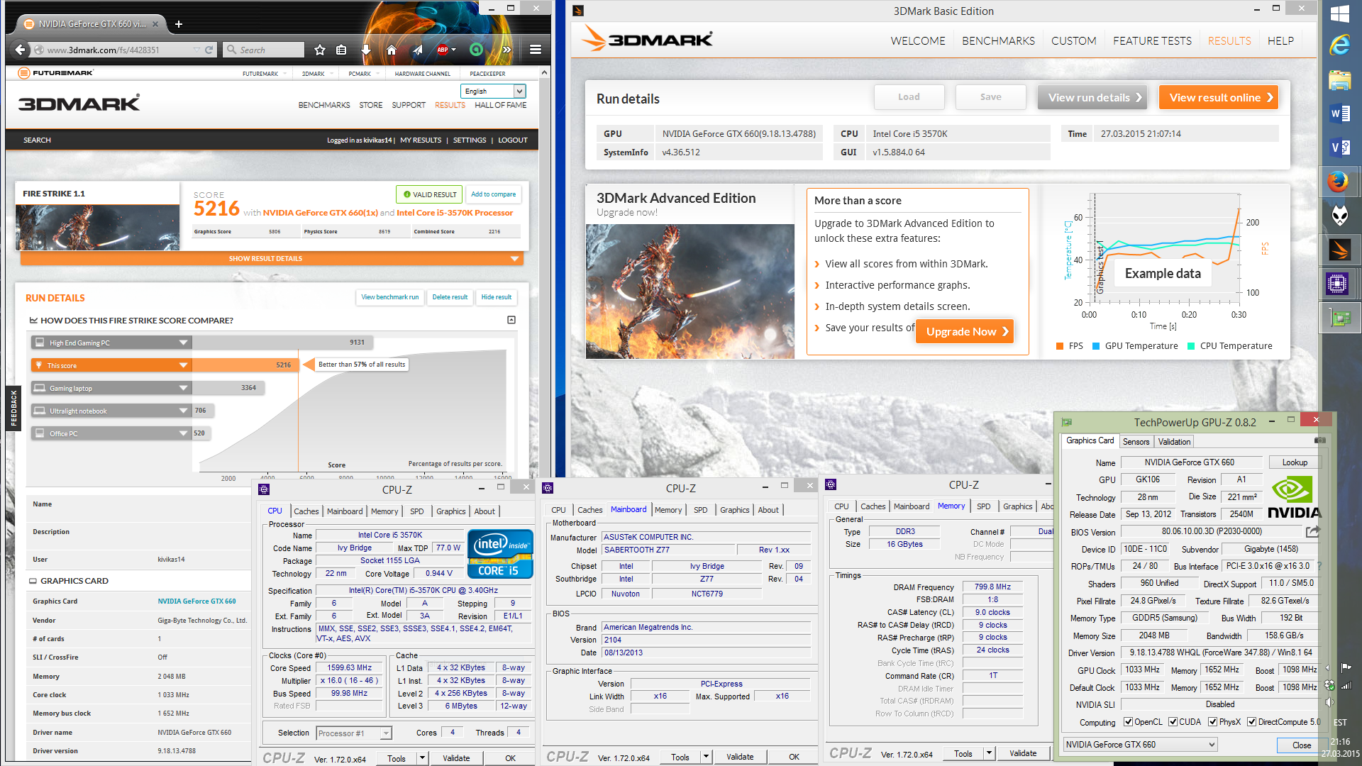
Task: Go to Firefox home page icon
Action: tap(392, 50)
